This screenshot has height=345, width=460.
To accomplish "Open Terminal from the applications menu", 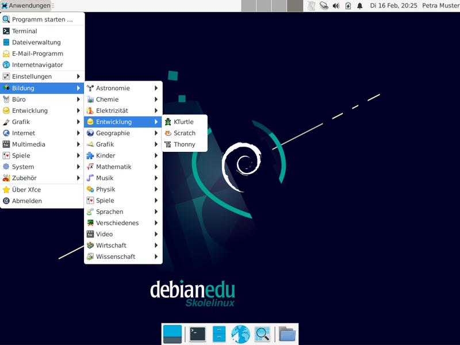I will pyautogui.click(x=42, y=31).
